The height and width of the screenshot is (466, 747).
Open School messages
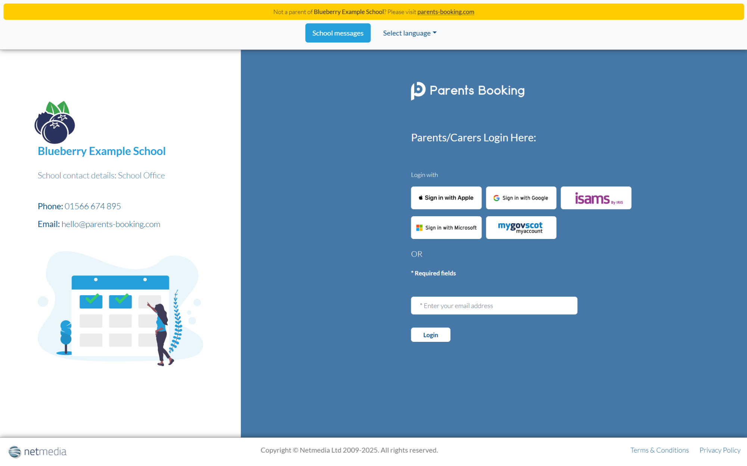point(338,33)
